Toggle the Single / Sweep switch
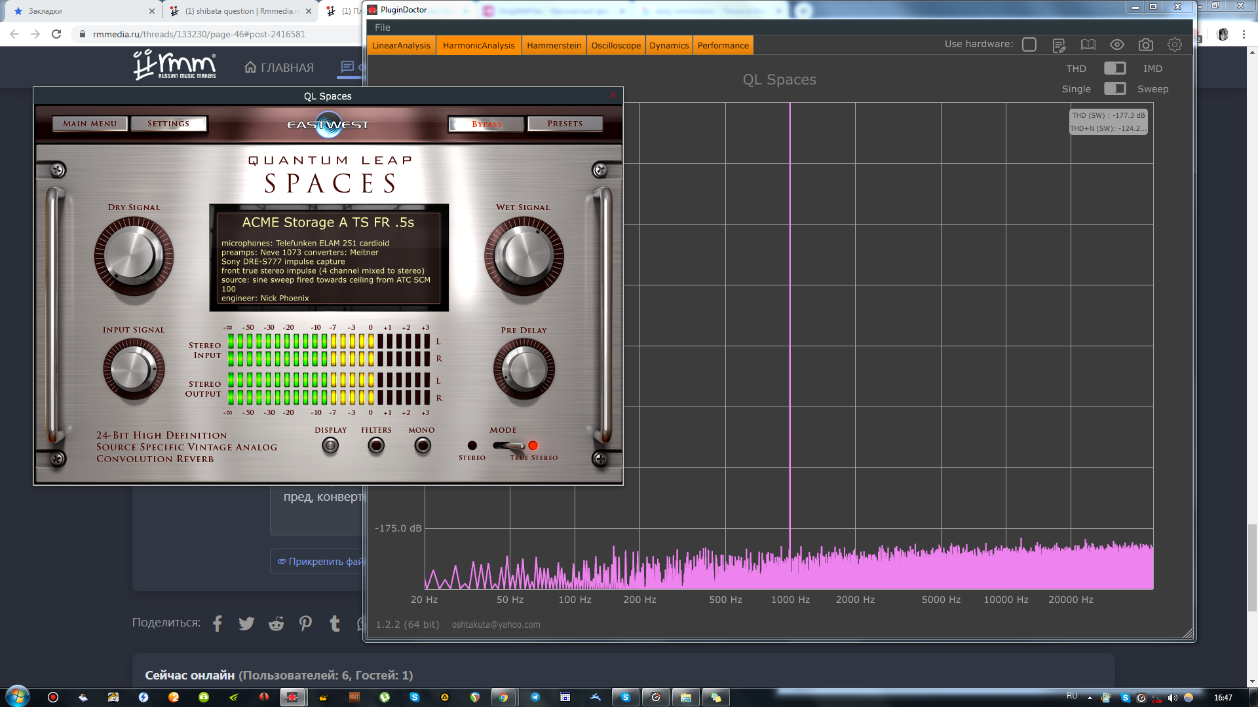 click(x=1115, y=88)
